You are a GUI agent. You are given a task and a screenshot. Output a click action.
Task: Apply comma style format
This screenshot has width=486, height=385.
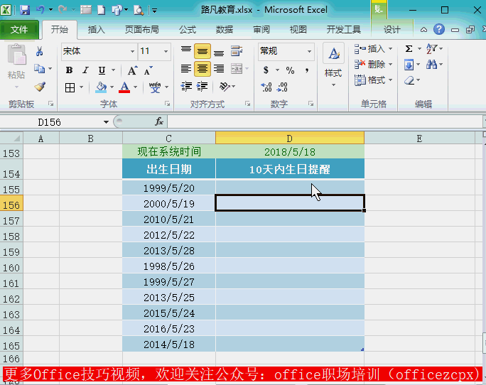point(307,70)
